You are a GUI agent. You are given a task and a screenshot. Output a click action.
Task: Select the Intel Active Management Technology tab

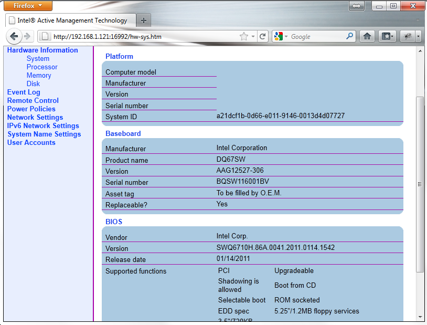(70, 20)
